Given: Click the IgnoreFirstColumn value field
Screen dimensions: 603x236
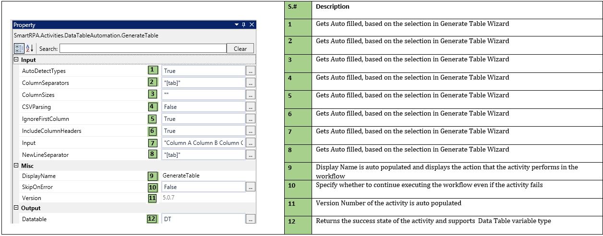Looking at the screenshot, I should pyautogui.click(x=203, y=118).
